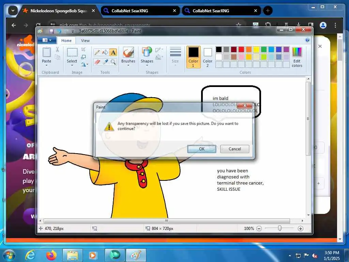Click the zoom out minus button
This screenshot has width=349, height=262.
click(259, 228)
